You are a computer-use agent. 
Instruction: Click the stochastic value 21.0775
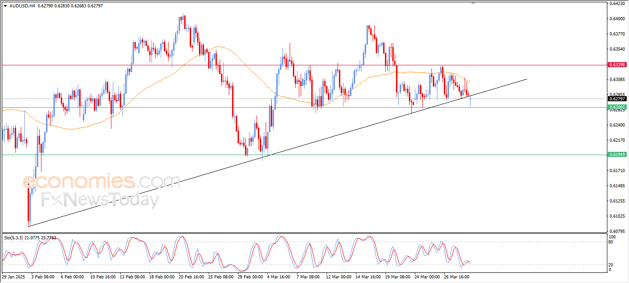pyautogui.click(x=32, y=237)
